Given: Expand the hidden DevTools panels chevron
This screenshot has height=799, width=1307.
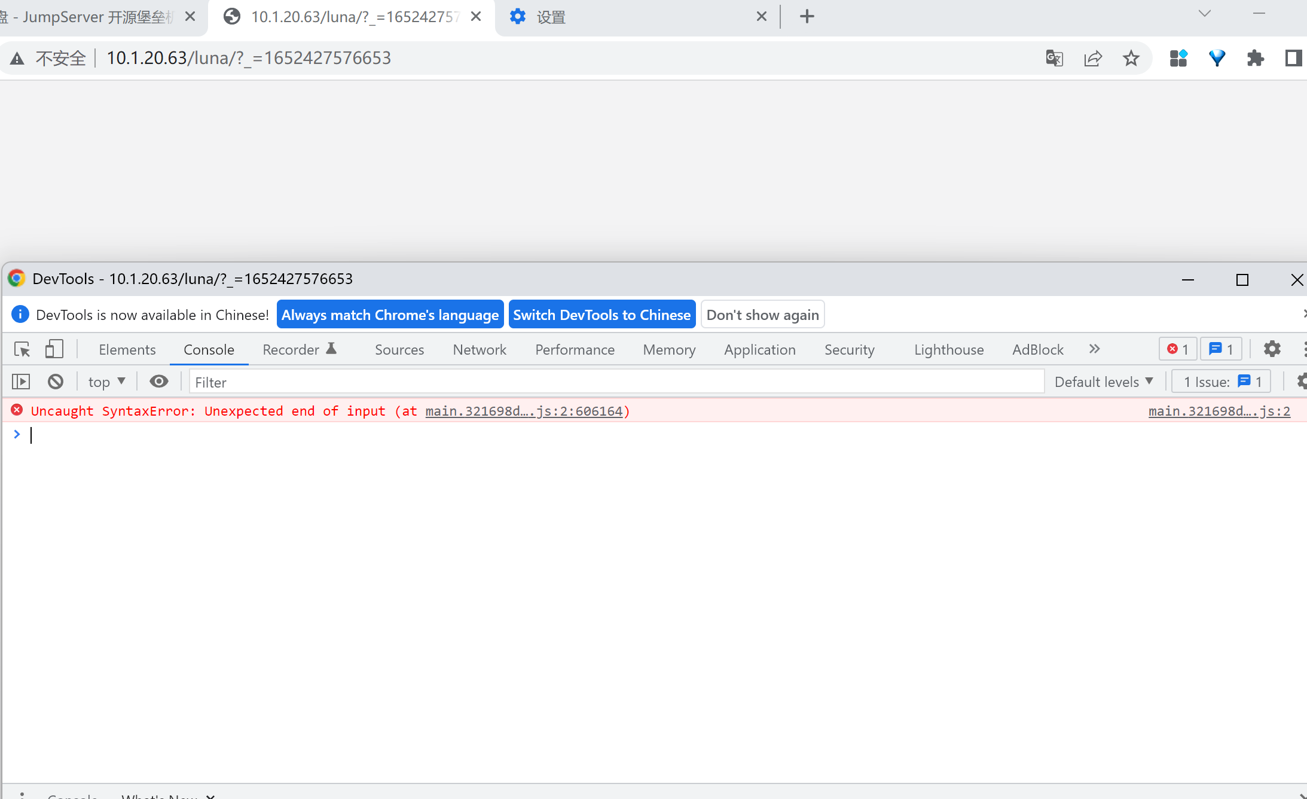Looking at the screenshot, I should (1094, 349).
